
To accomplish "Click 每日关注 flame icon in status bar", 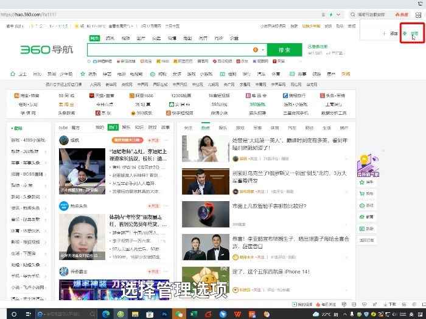I will tap(318, 304).
